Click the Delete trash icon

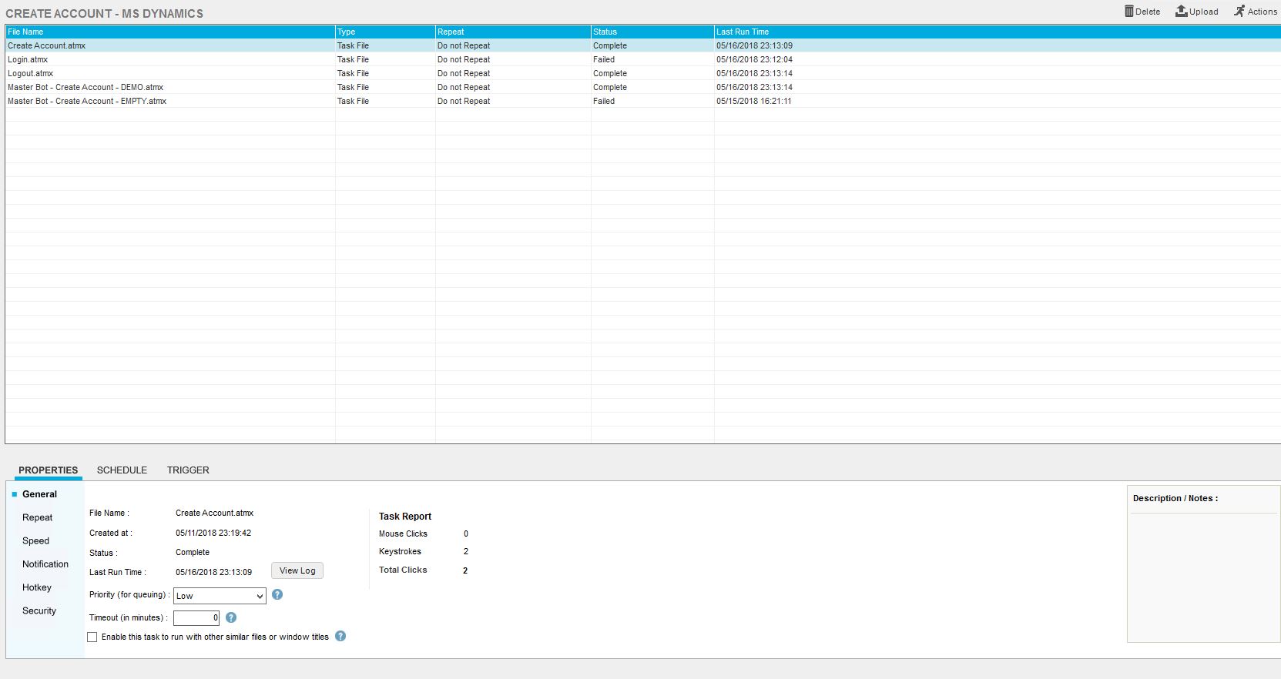[x=1128, y=12]
